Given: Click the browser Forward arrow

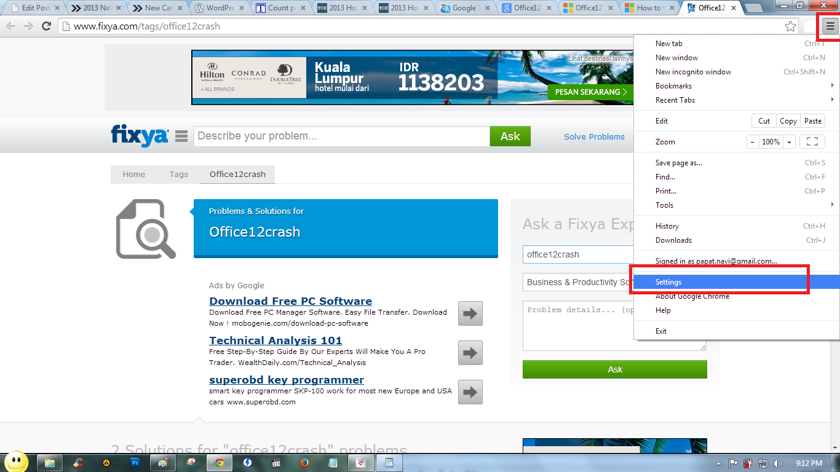Looking at the screenshot, I should click(28, 26).
